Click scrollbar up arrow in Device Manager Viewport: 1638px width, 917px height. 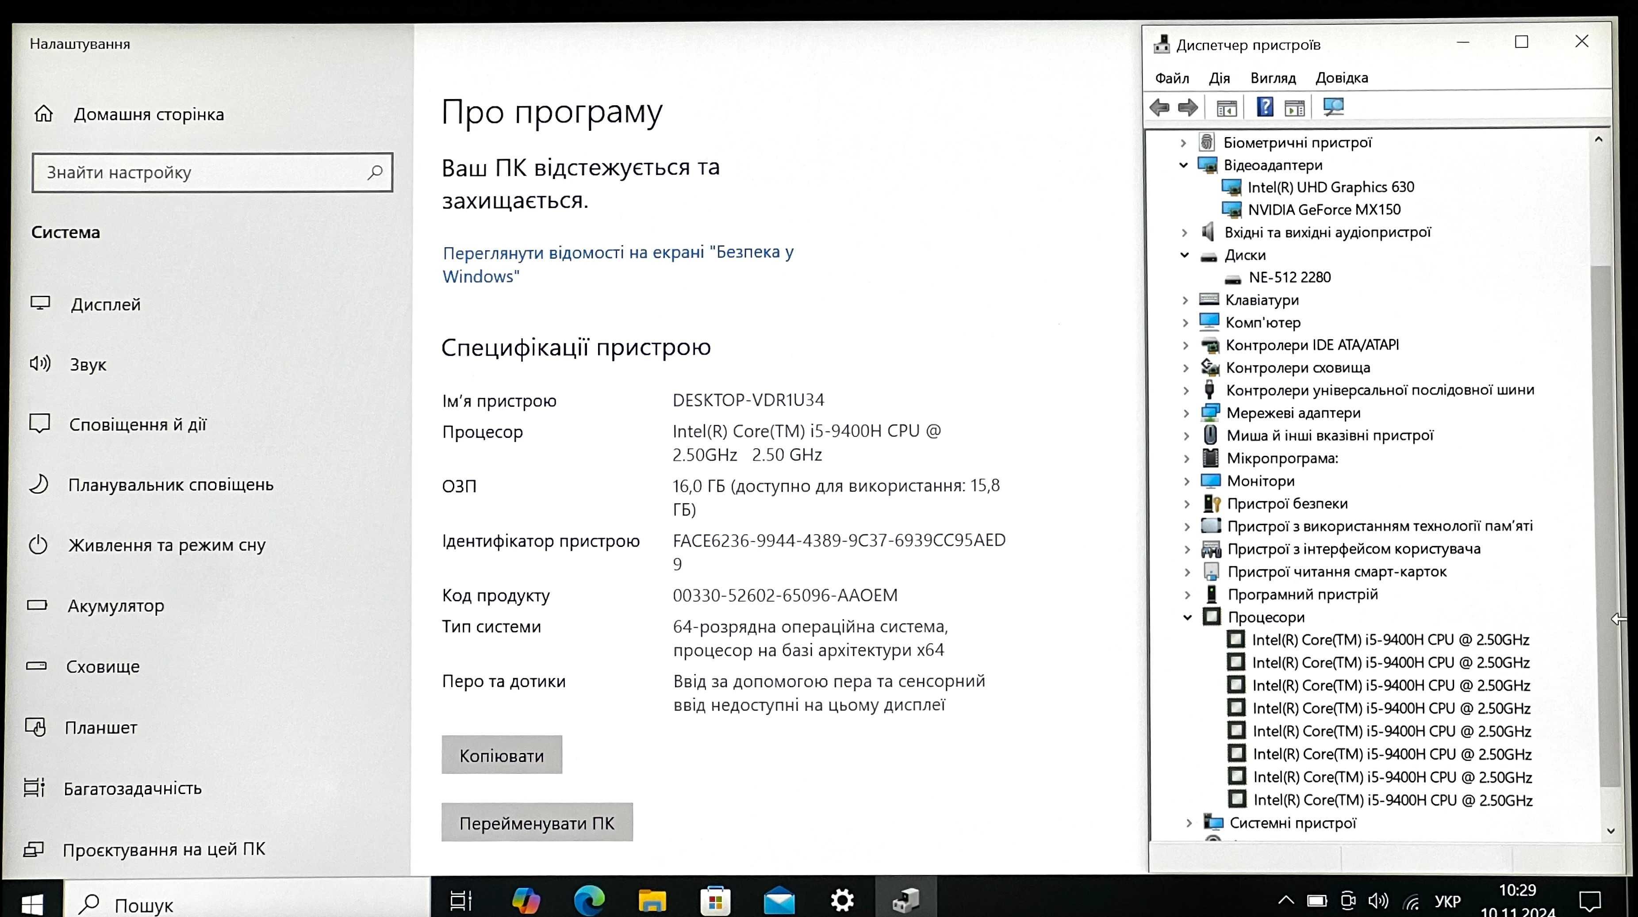click(1599, 139)
